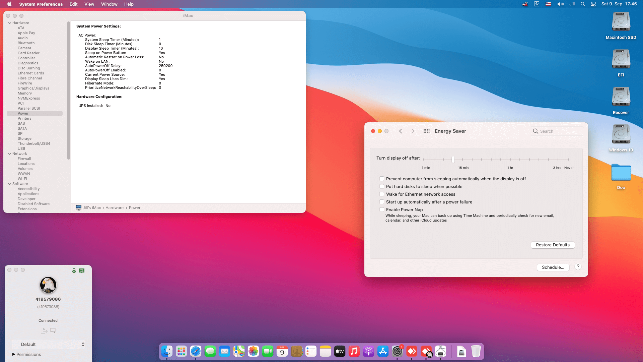Click the volume icon in menu bar

560,4
